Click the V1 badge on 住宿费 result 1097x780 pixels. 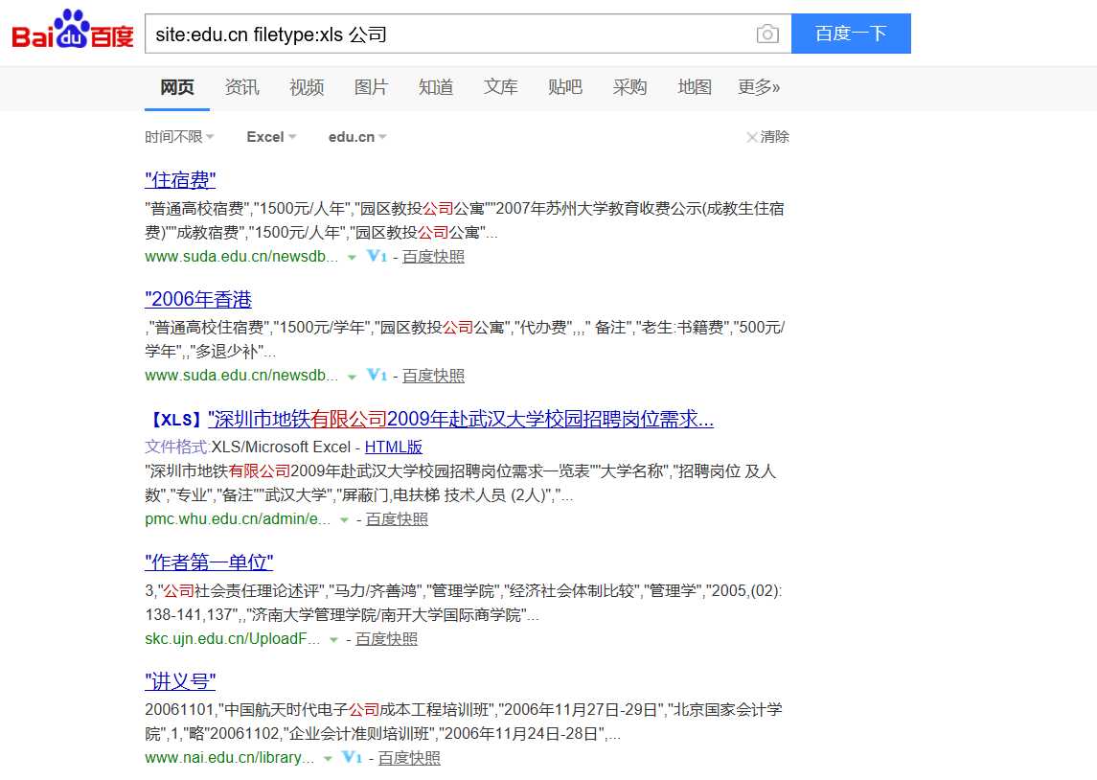[x=377, y=256]
